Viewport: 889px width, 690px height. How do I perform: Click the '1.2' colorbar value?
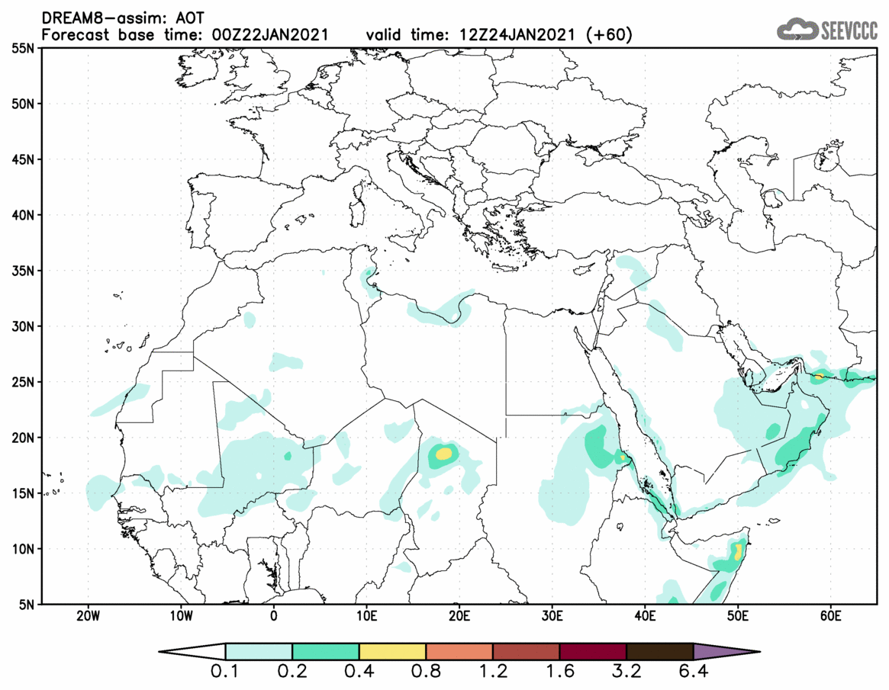(493, 672)
